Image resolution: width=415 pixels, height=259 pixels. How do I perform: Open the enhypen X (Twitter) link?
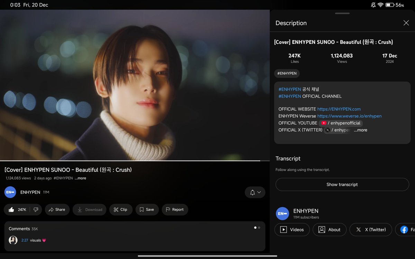(x=338, y=130)
